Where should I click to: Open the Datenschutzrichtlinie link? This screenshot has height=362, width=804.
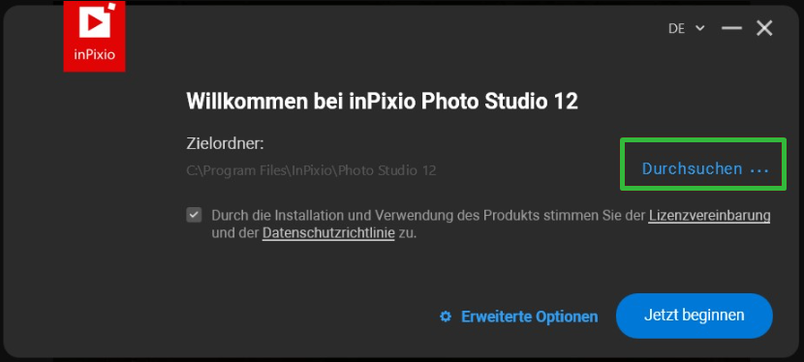(x=328, y=233)
